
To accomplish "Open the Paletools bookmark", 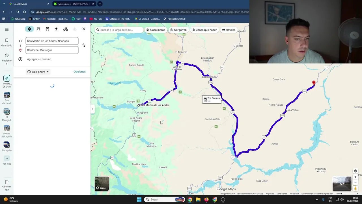I will point(174,19).
